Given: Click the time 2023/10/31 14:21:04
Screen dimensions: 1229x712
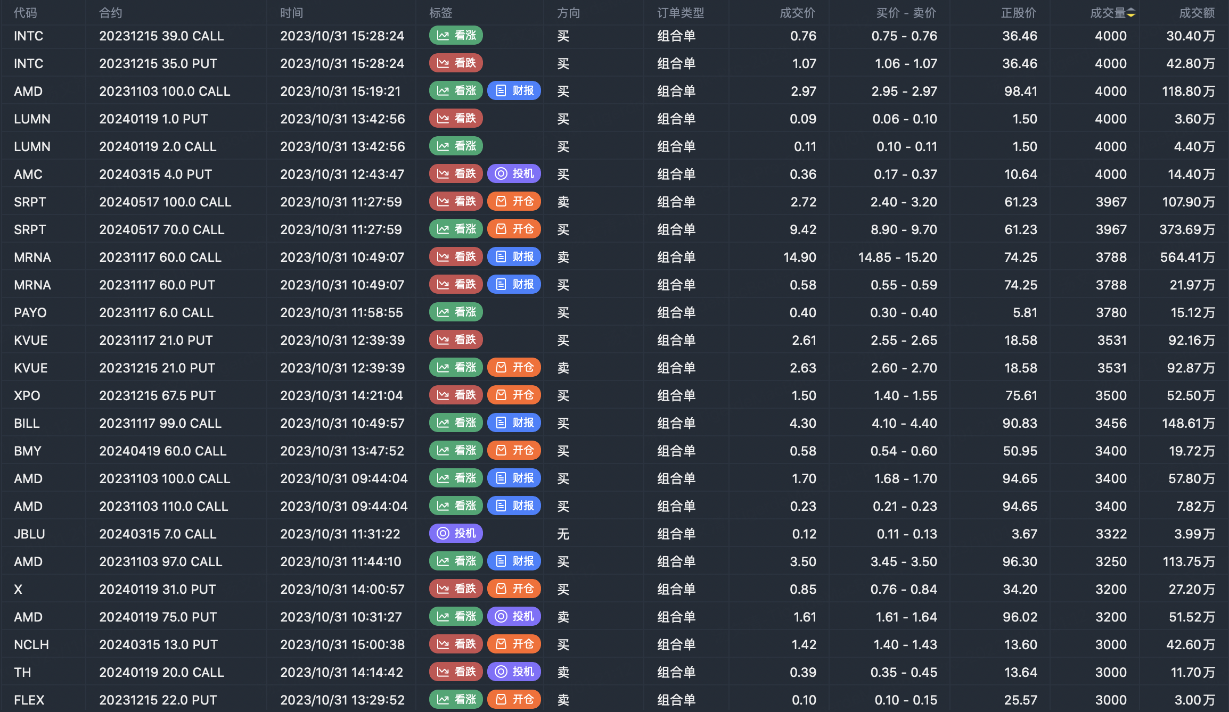Looking at the screenshot, I should click(341, 395).
